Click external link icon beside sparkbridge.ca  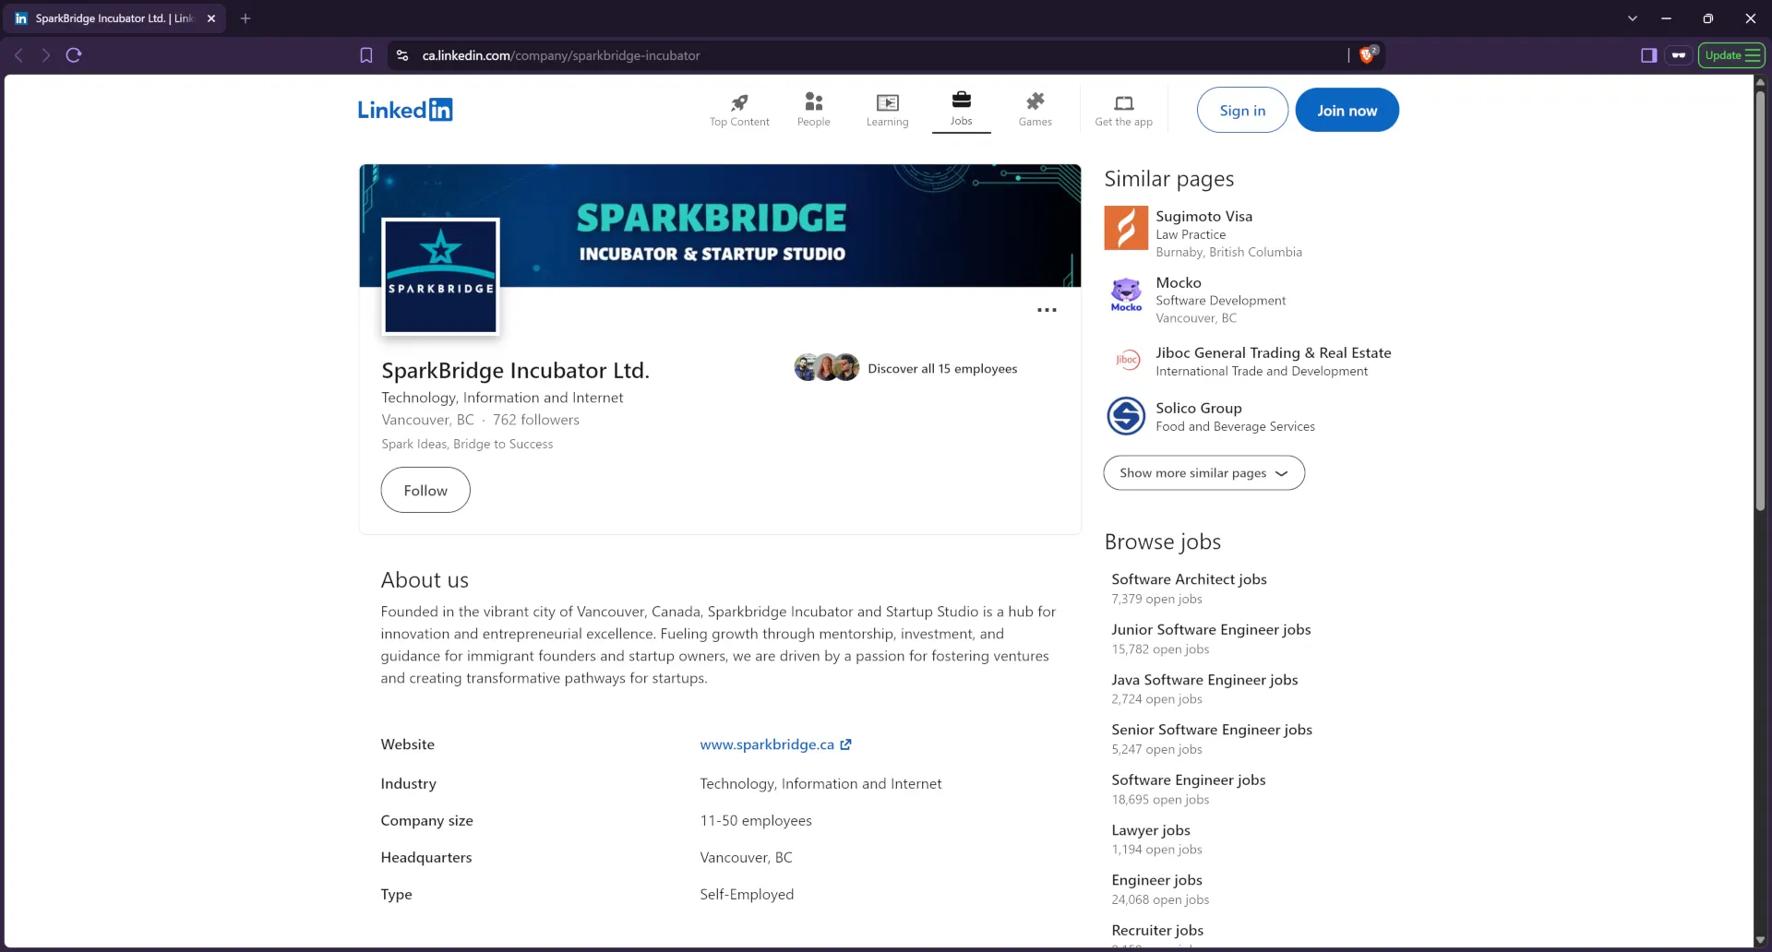click(x=845, y=744)
